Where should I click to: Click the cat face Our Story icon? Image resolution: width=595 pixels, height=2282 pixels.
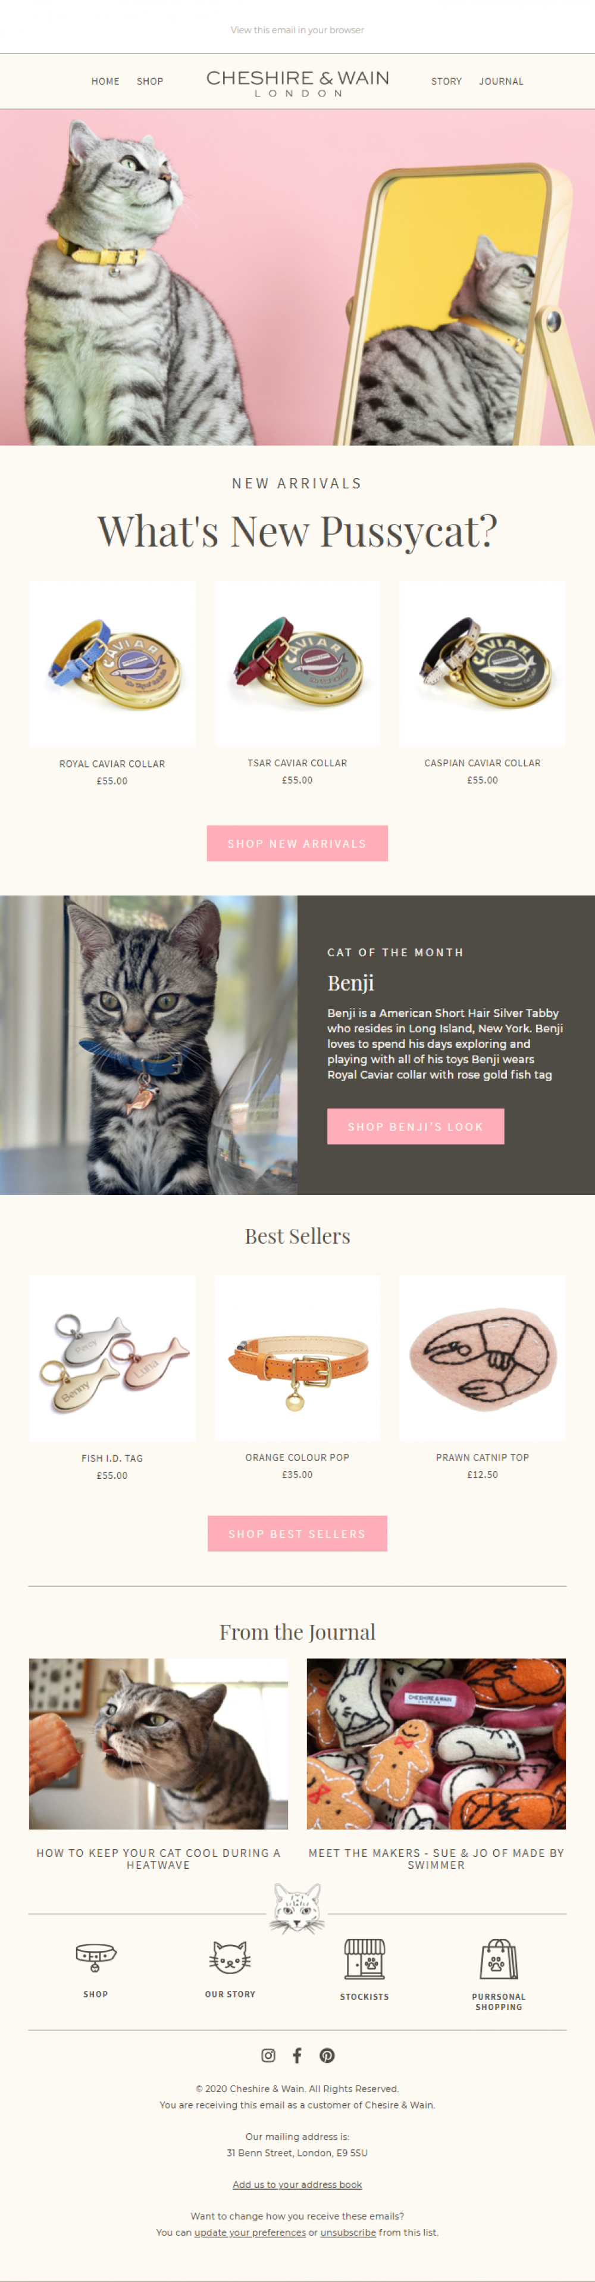coord(230,1957)
